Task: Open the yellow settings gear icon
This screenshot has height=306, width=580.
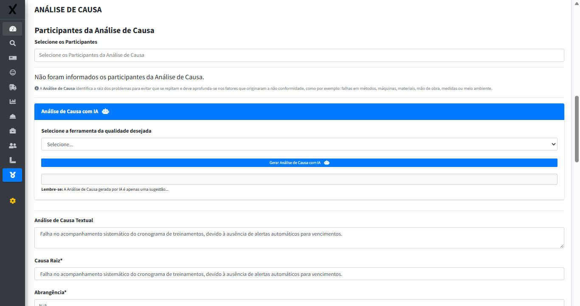Action: 12,201
